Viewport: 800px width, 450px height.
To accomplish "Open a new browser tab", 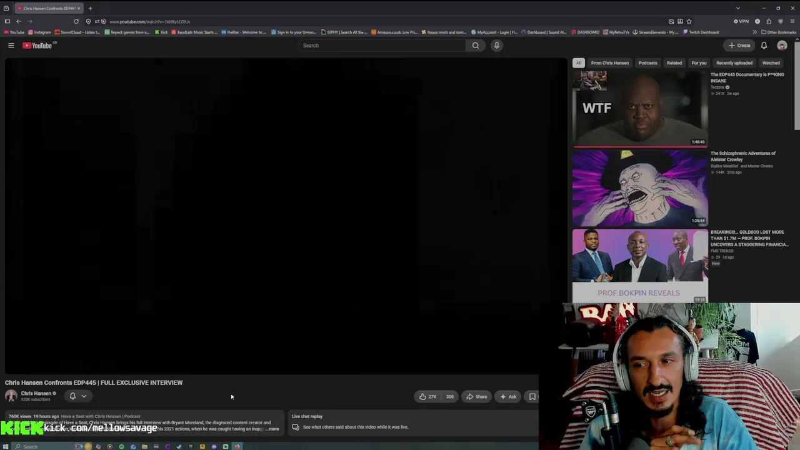I will [90, 8].
